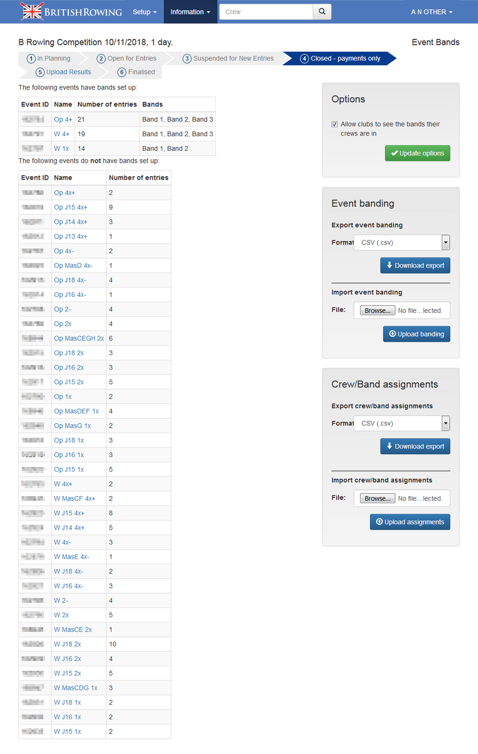Select the Upload Results stage step

tap(64, 72)
